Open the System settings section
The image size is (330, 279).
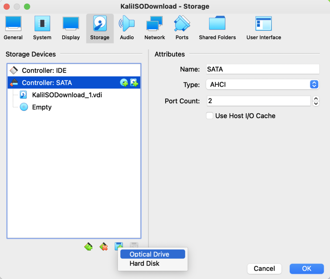(x=42, y=28)
